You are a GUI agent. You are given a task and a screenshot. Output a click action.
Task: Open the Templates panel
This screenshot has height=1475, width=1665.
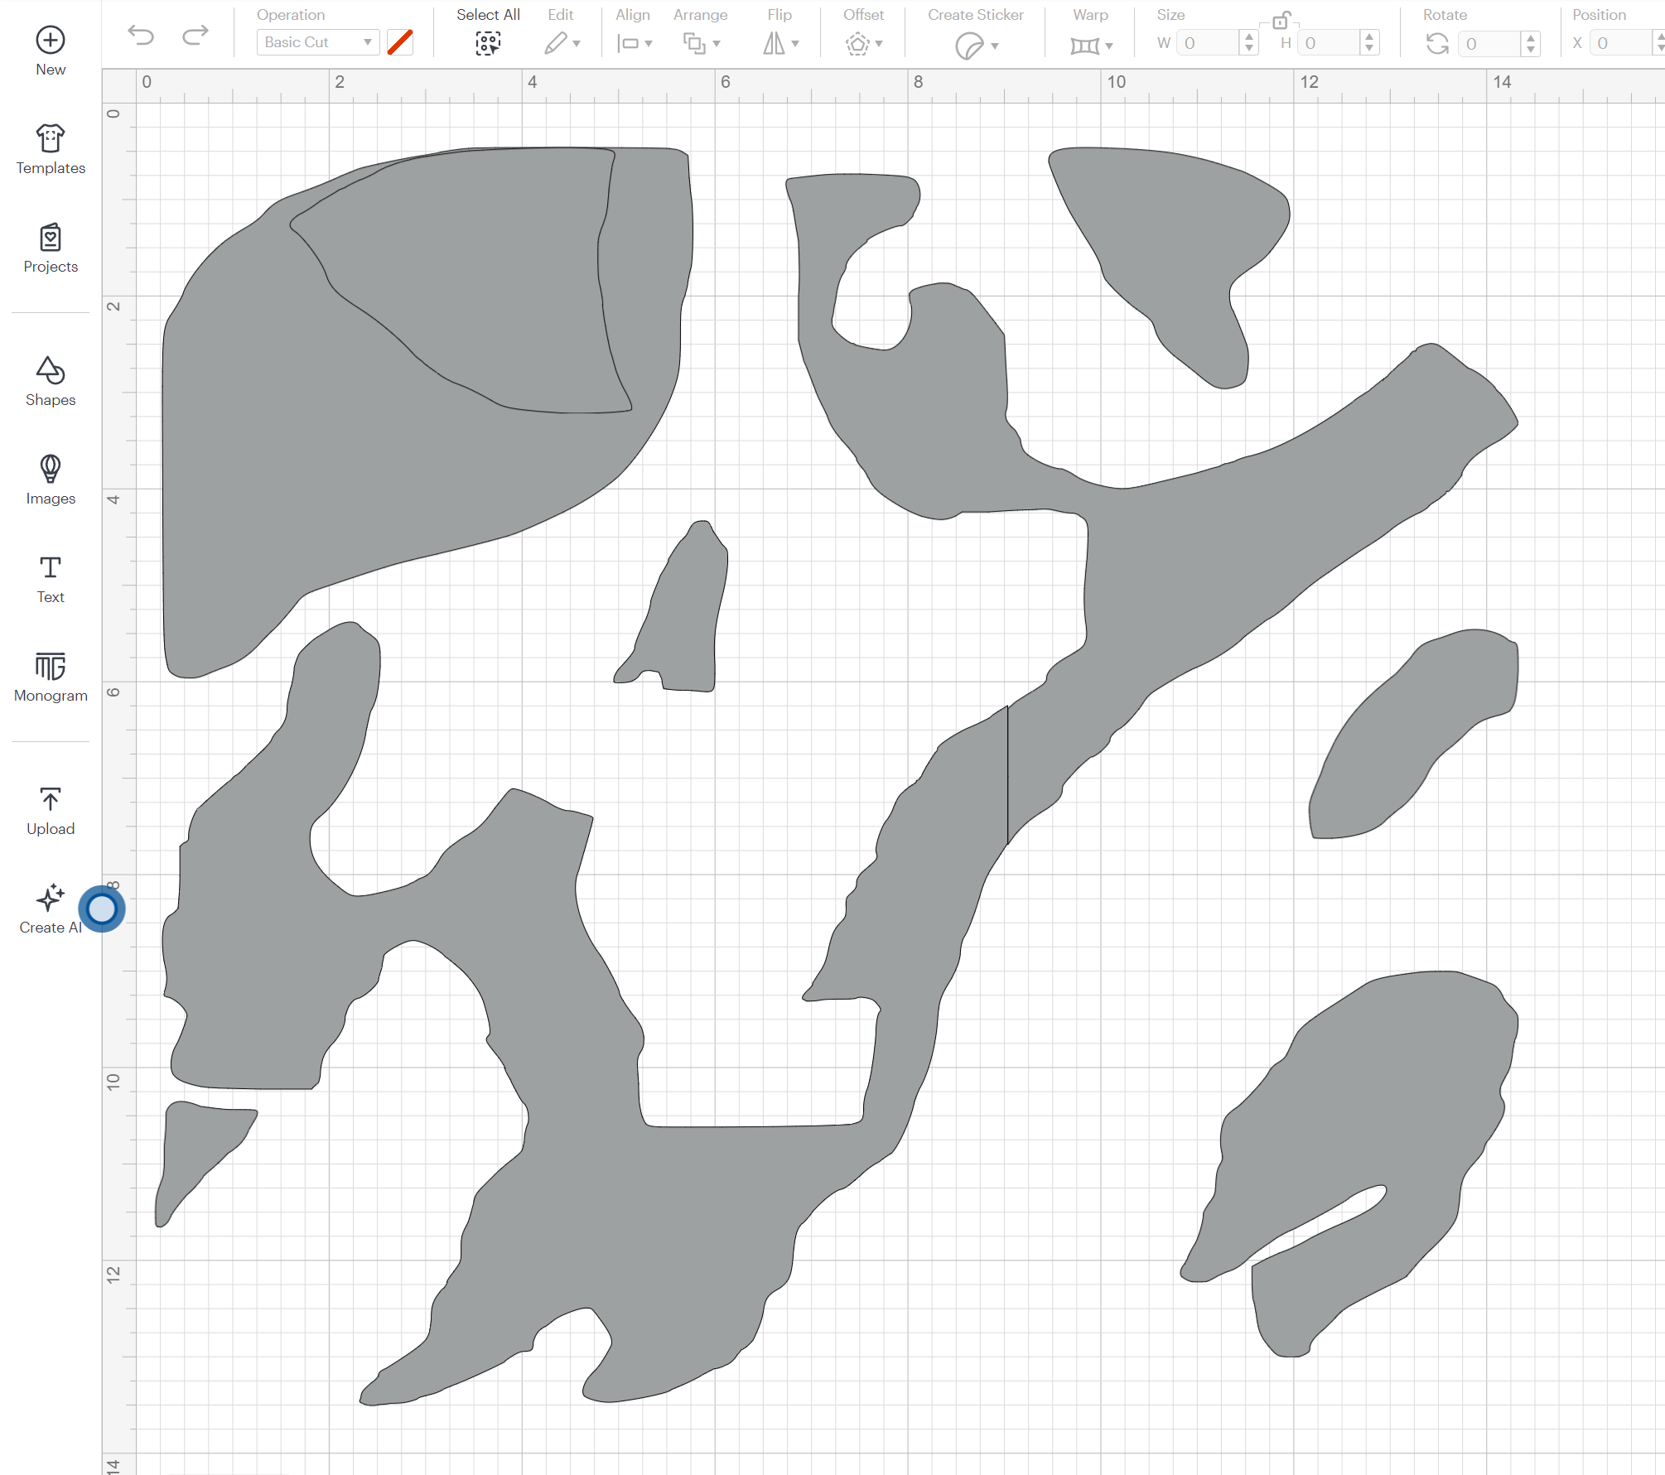[x=50, y=147]
